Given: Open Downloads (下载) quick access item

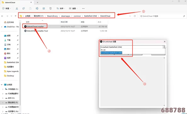Looking at the screenshot, I should [7, 40].
